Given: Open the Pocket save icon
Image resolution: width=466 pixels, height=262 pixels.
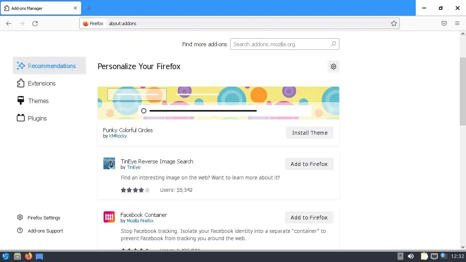Looking at the screenshot, I should click(x=444, y=23).
